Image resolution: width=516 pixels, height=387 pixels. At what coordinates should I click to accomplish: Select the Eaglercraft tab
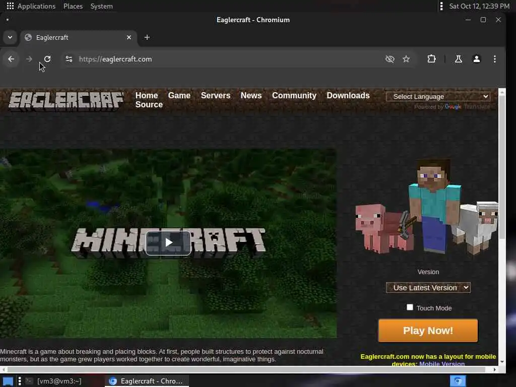pos(78,37)
